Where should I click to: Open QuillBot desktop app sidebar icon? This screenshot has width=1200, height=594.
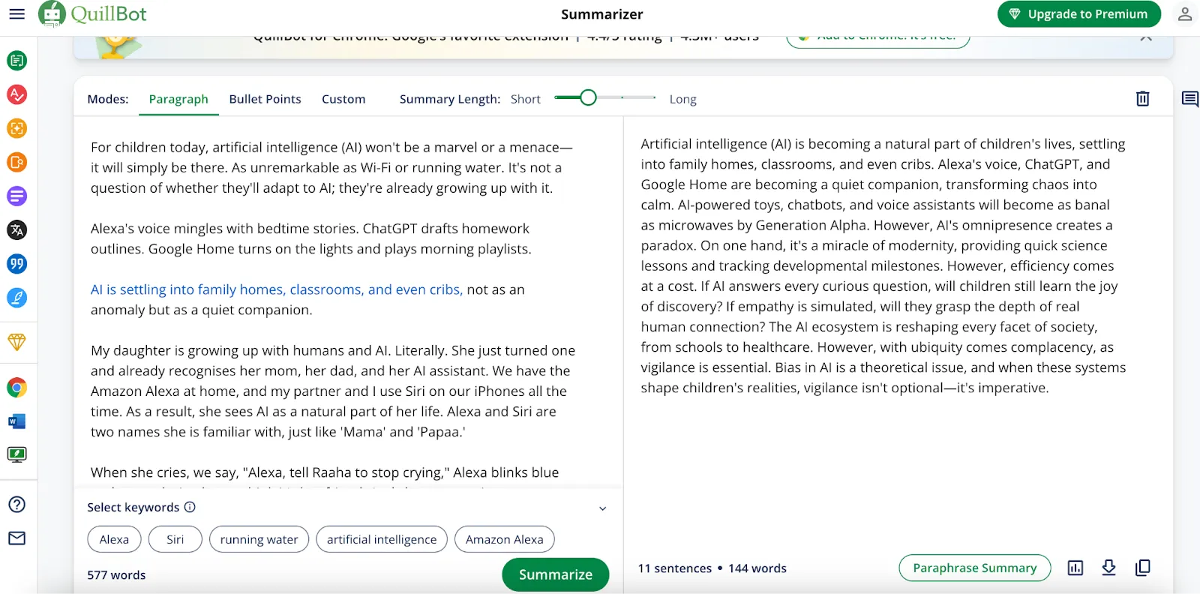(16, 454)
